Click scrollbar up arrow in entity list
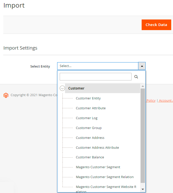173x193 pixels. click(143, 86)
